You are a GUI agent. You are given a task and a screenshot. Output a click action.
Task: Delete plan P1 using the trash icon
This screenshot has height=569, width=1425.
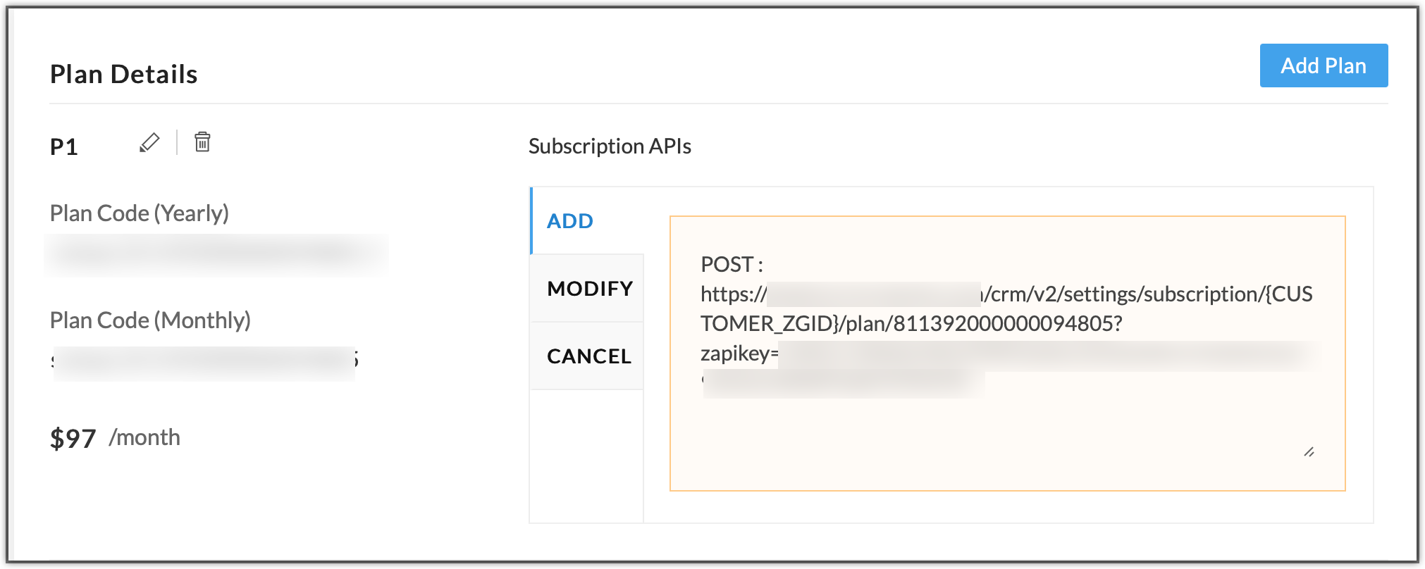pyautogui.click(x=202, y=142)
